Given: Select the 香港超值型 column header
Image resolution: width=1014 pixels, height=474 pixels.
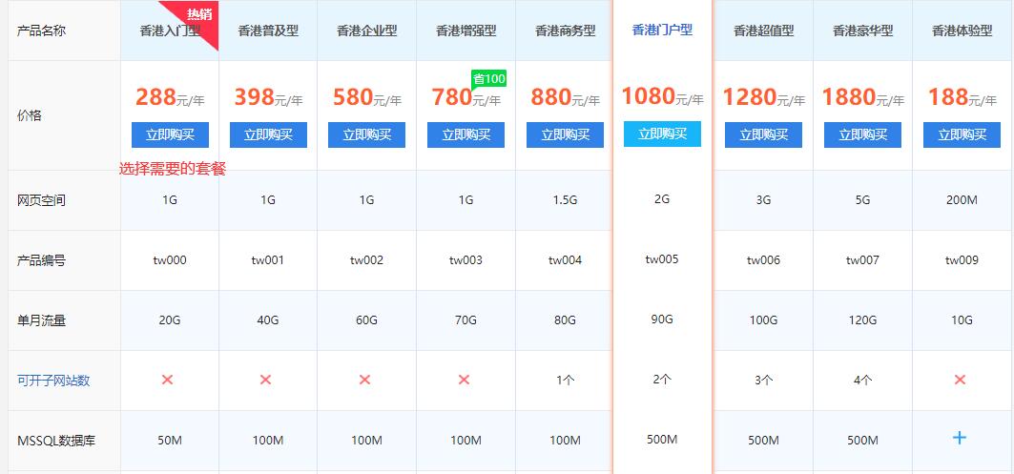Looking at the screenshot, I should click(764, 31).
